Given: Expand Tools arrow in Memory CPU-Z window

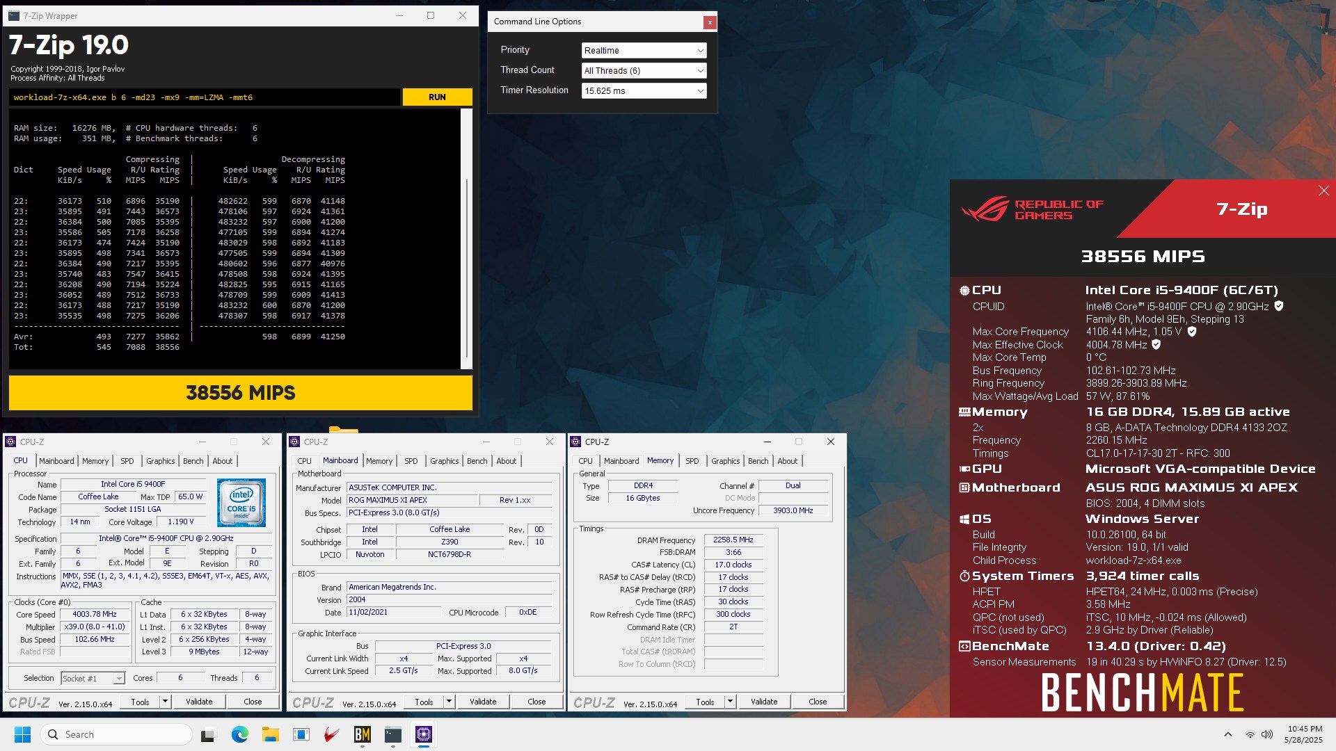Looking at the screenshot, I should (731, 702).
